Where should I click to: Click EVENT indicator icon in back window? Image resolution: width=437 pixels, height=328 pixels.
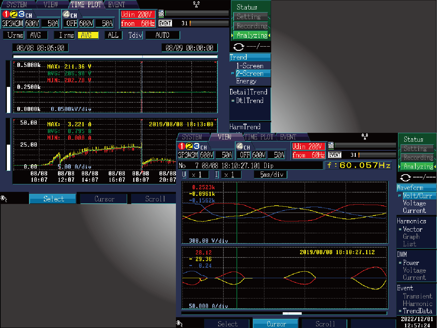tap(165, 23)
